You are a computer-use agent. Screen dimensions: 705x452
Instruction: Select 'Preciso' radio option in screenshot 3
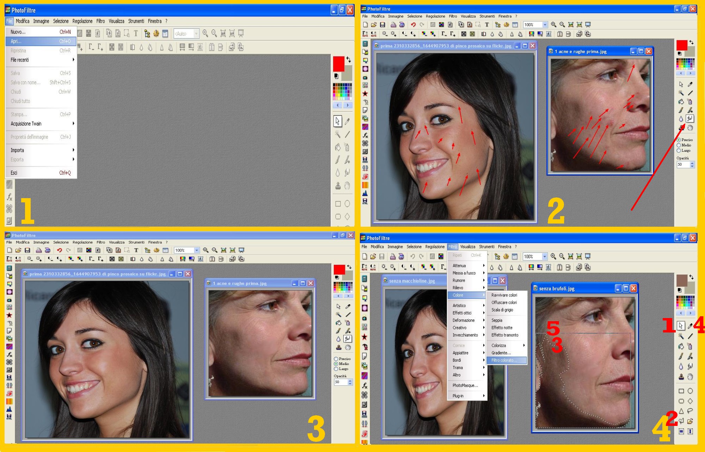tap(336, 359)
